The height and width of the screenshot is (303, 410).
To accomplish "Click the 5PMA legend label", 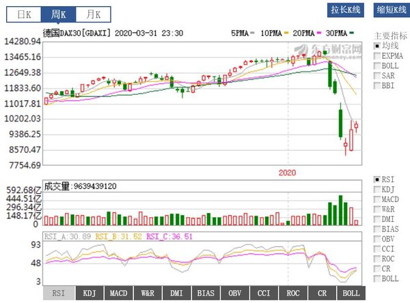I will tap(240, 33).
